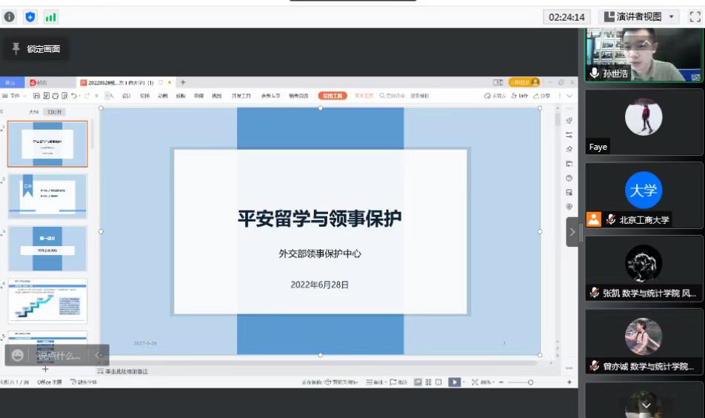This screenshot has height=418, width=705.
Task: Open the 绘图工具 ribbon tab
Action: click(332, 96)
